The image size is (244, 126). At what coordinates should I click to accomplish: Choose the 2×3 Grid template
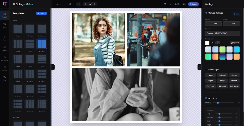click(30, 74)
